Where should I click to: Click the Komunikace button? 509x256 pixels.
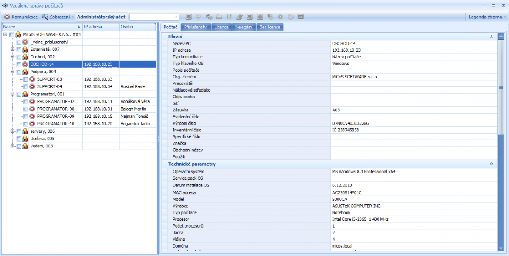point(21,17)
